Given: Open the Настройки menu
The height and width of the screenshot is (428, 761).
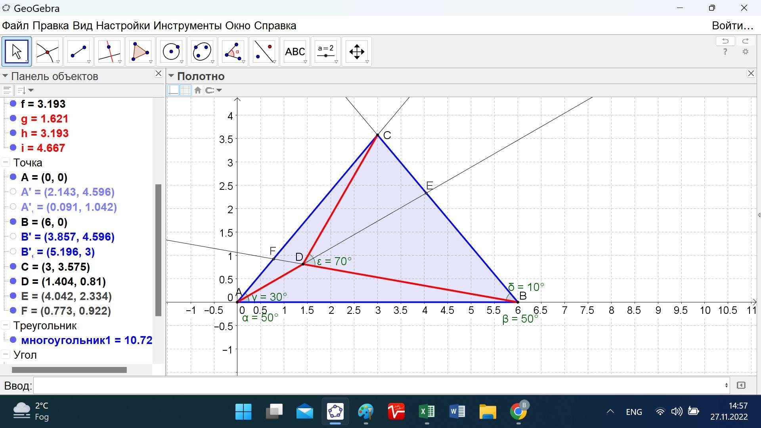Looking at the screenshot, I should (x=123, y=26).
